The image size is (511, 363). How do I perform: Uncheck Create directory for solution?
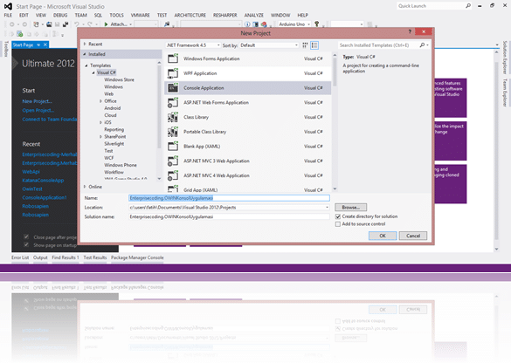pos(338,216)
